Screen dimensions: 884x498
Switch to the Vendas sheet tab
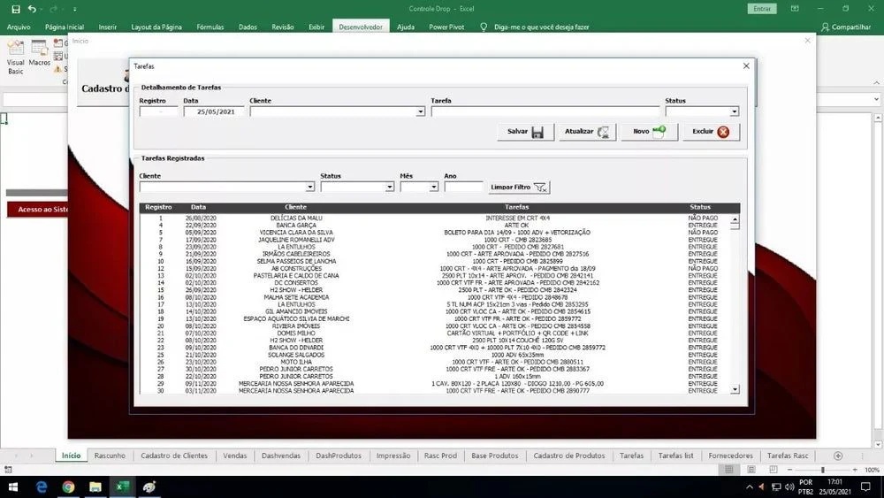(x=234, y=456)
